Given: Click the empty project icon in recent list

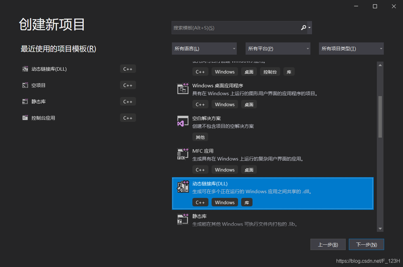Looking at the screenshot, I should coord(25,85).
